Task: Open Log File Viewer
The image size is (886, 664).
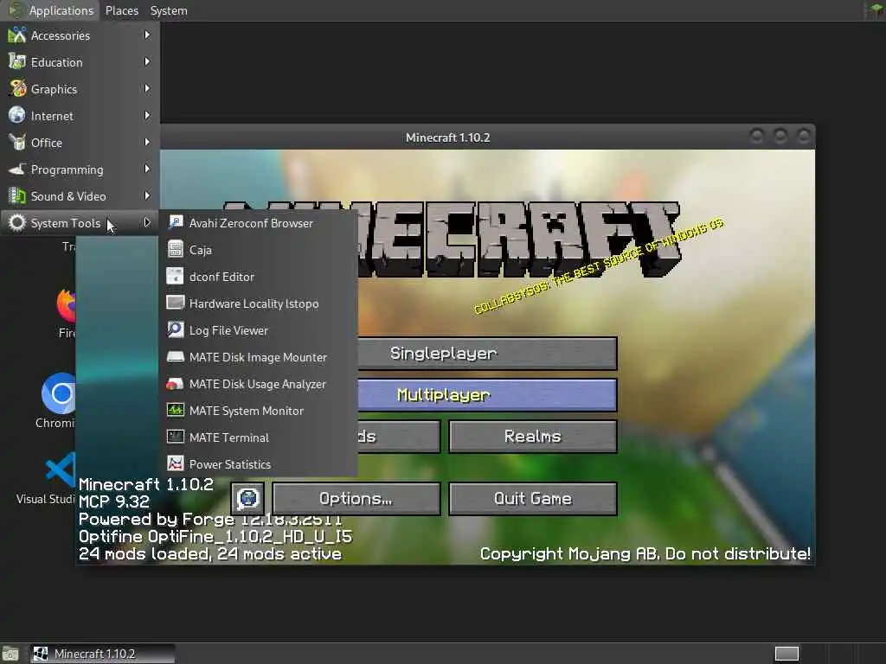Action: pyautogui.click(x=259, y=330)
